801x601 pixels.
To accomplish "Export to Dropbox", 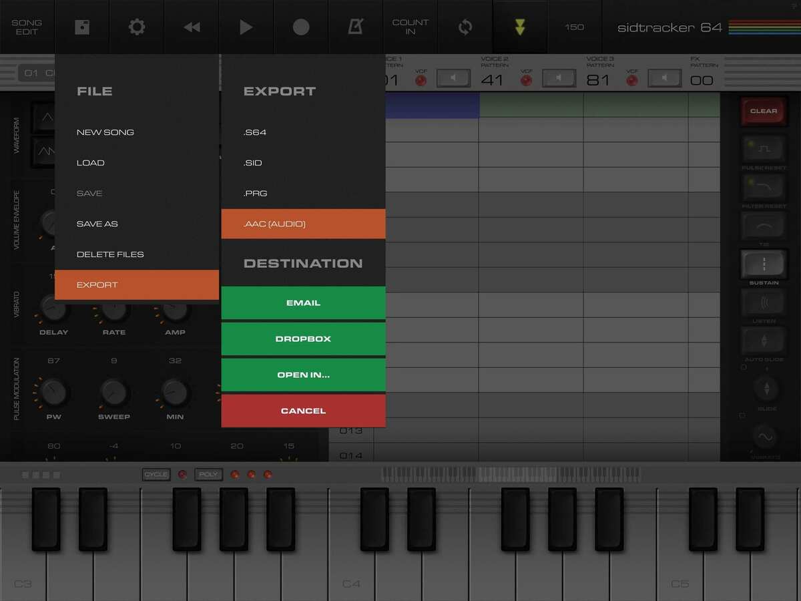I will point(304,339).
